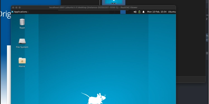Select the highlighted blue workspace in switcher

pyautogui.click(x=123, y=12)
